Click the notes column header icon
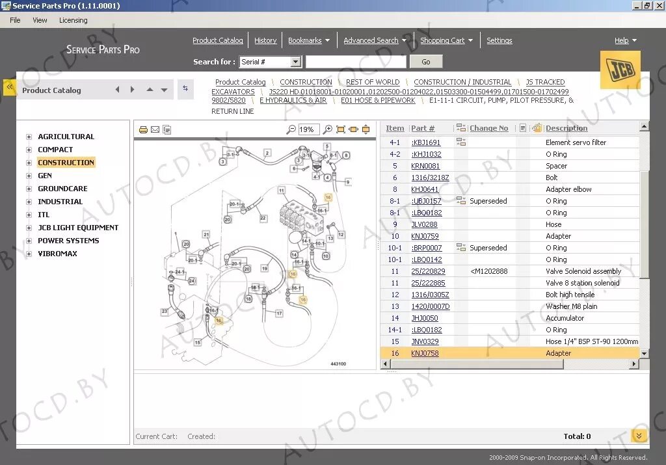 pyautogui.click(x=523, y=128)
